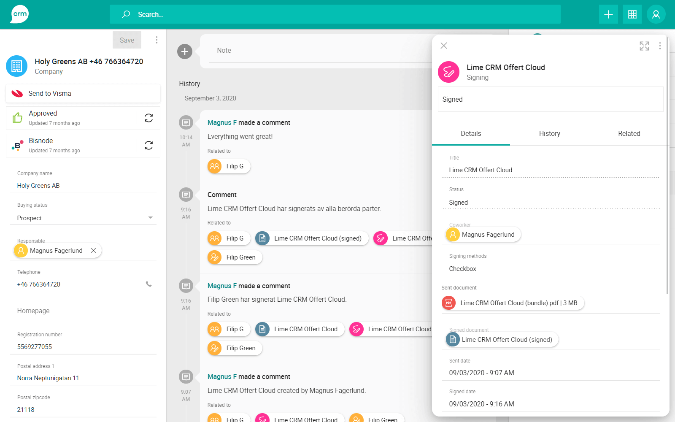Open Lime CRM Offert Cloud (signed) document chip in history

(x=312, y=238)
